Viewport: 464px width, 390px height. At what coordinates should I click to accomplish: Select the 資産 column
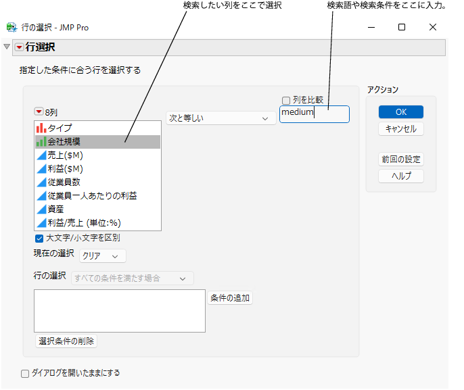pyautogui.click(x=97, y=210)
